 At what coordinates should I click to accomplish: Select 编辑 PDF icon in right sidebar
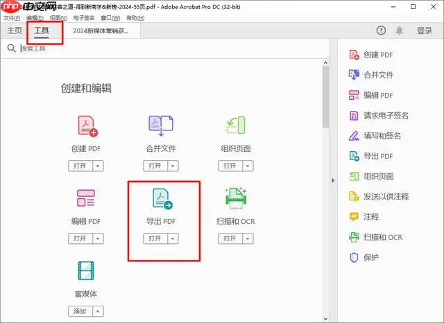point(354,96)
